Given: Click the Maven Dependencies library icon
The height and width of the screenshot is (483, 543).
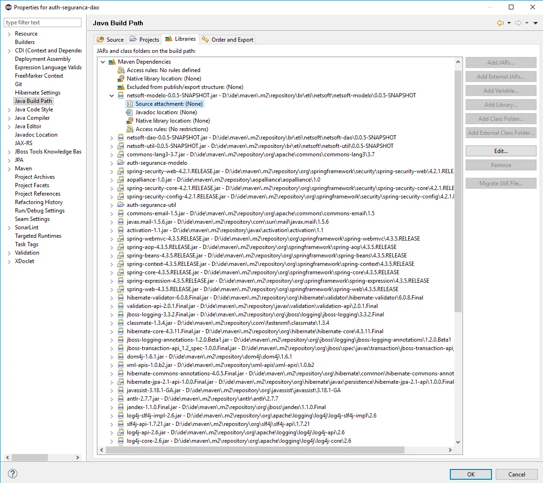Looking at the screenshot, I should point(112,62).
